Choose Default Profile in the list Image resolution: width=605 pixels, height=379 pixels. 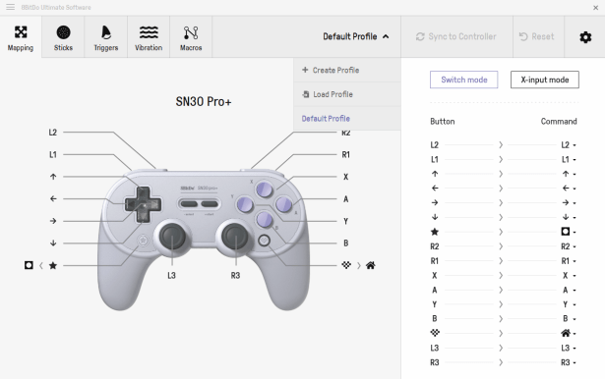347,119
